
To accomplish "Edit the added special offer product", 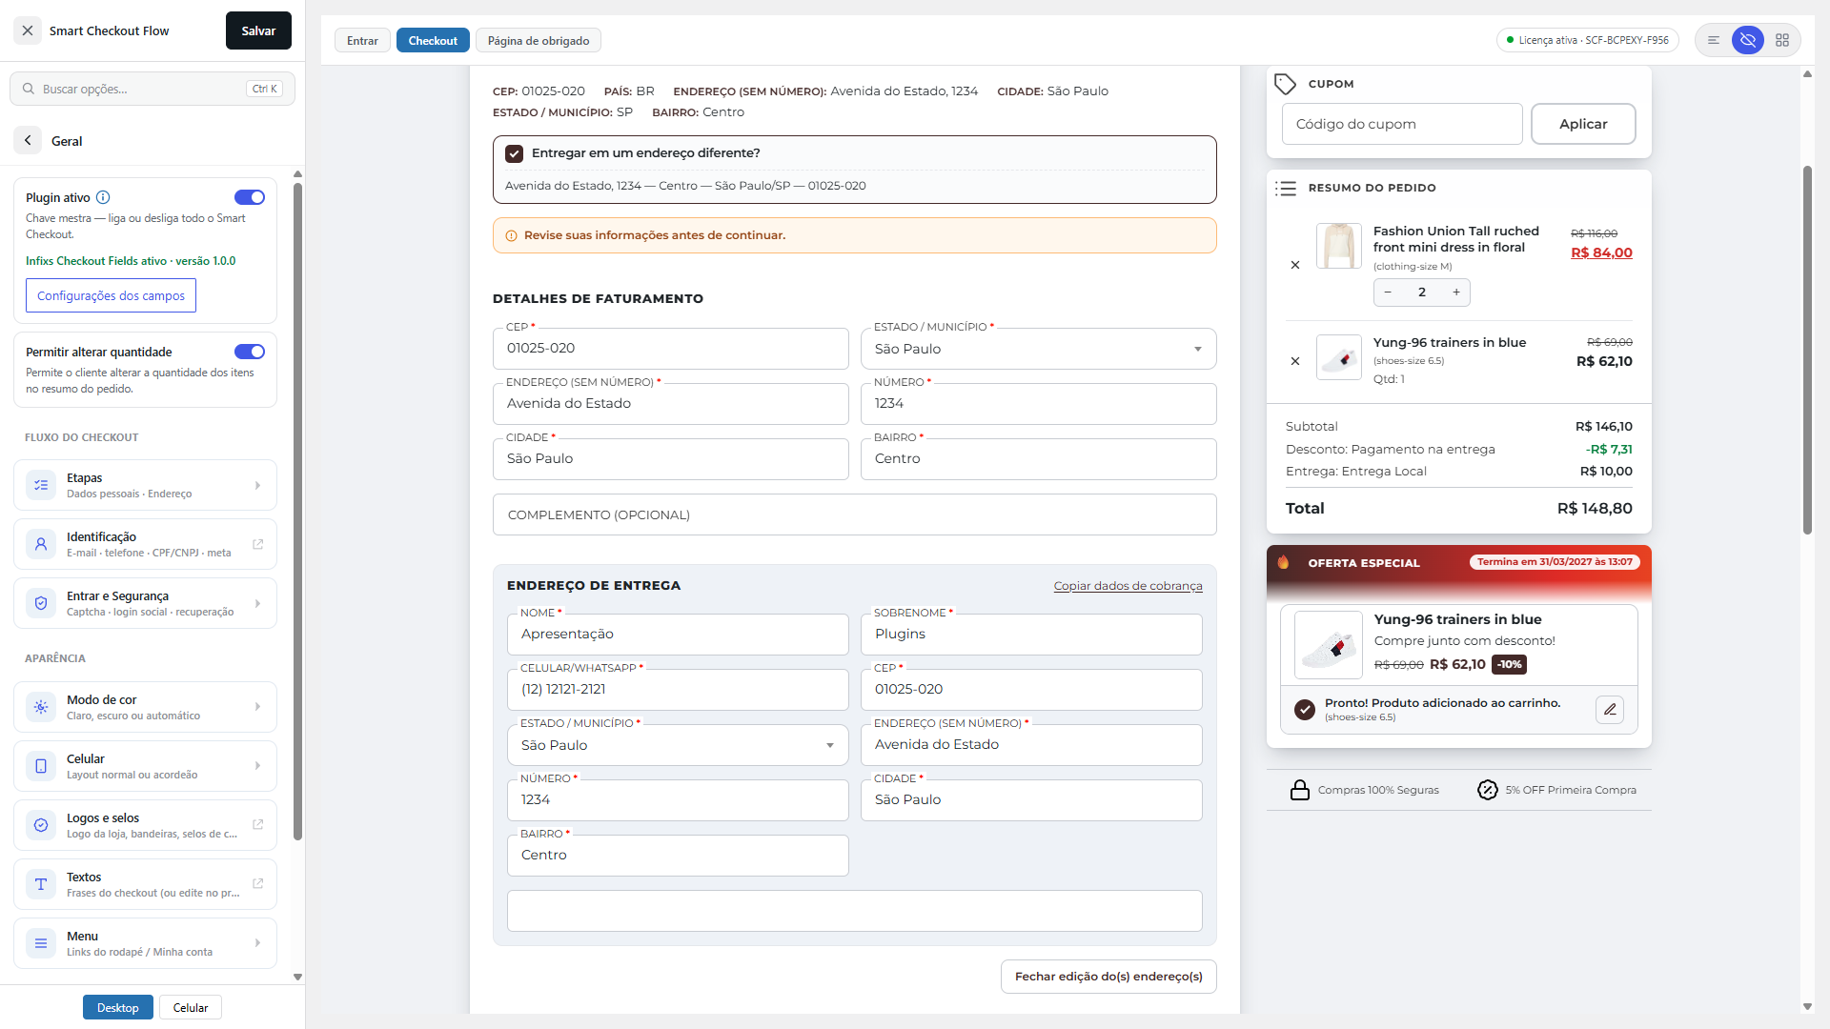I will coord(1610,709).
